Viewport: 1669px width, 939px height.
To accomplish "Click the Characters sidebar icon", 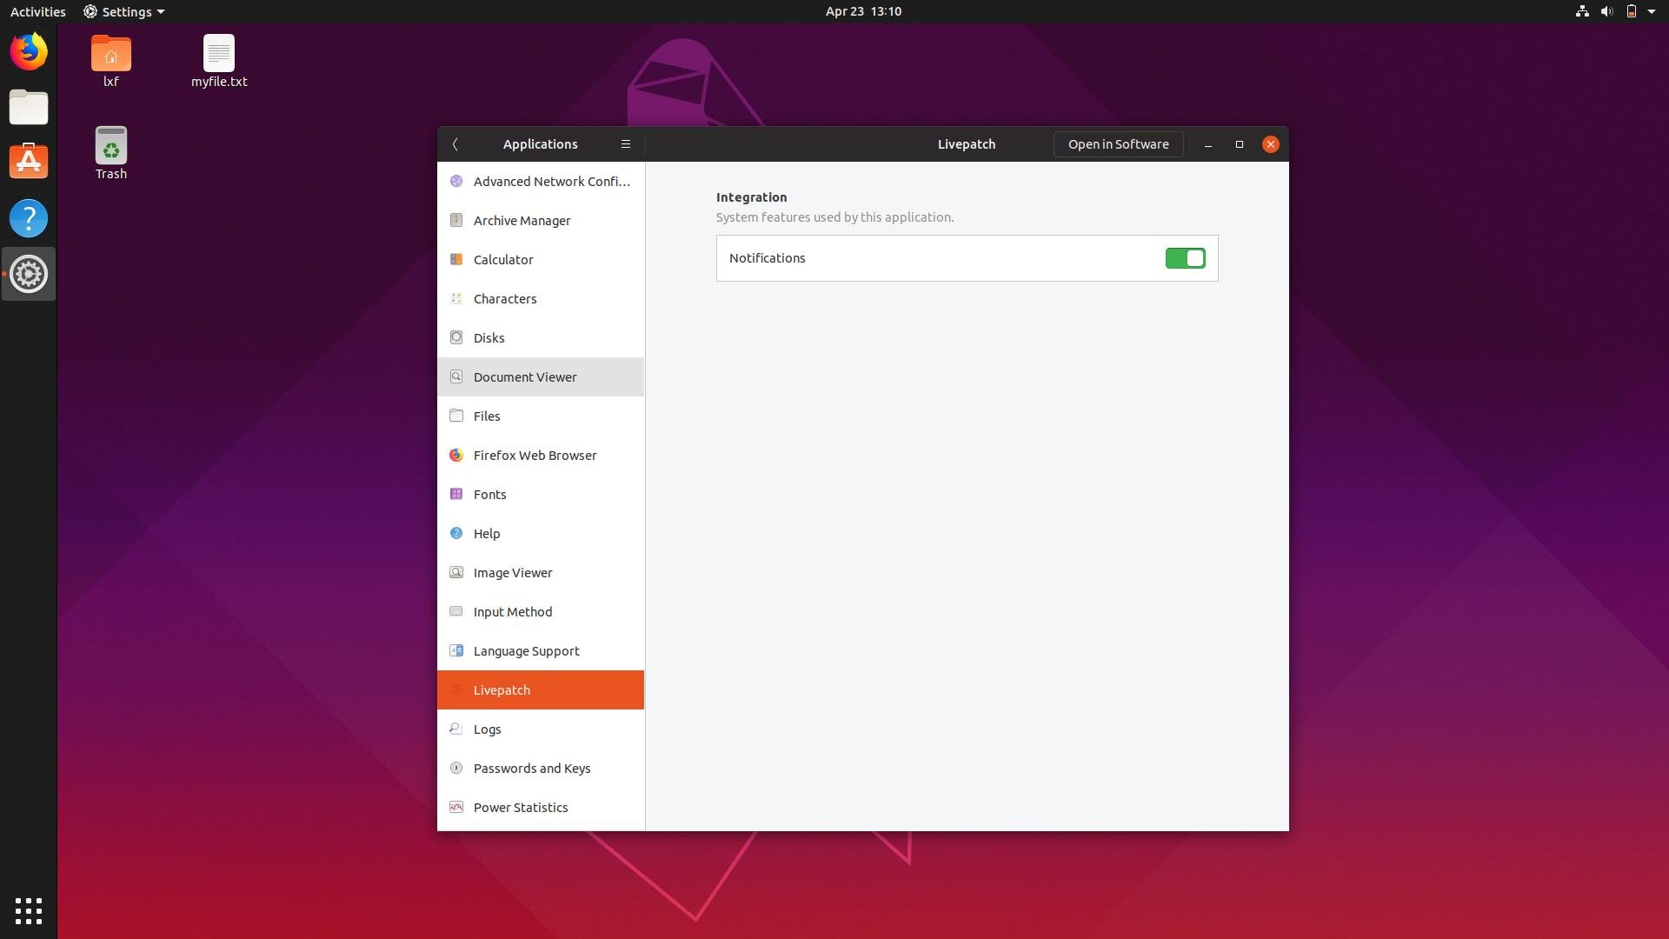I will 455,298.
